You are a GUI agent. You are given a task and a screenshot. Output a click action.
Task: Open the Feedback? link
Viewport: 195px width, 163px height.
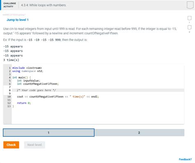[x=185, y=159]
